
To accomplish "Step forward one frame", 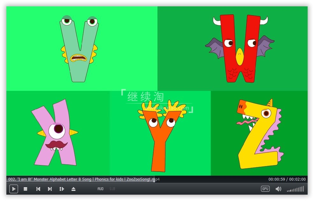I will point(62,189).
